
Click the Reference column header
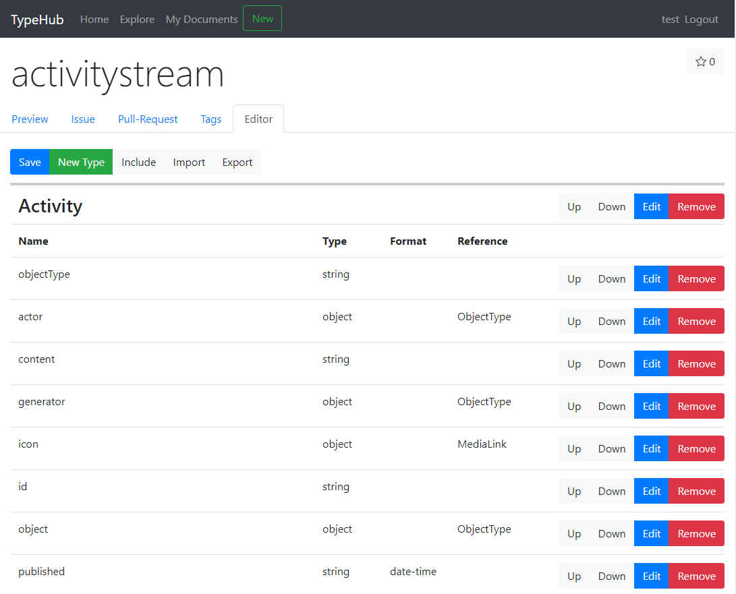coord(482,241)
